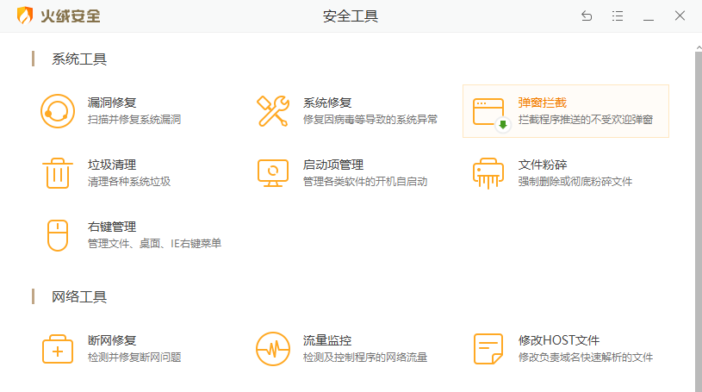Click the 系统修复 wrench icon
The height and width of the screenshot is (392, 702).
click(x=273, y=111)
